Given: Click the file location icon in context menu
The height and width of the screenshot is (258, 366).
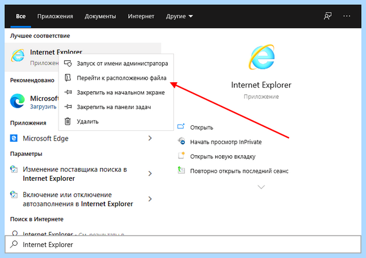Looking at the screenshot, I should [x=68, y=78].
